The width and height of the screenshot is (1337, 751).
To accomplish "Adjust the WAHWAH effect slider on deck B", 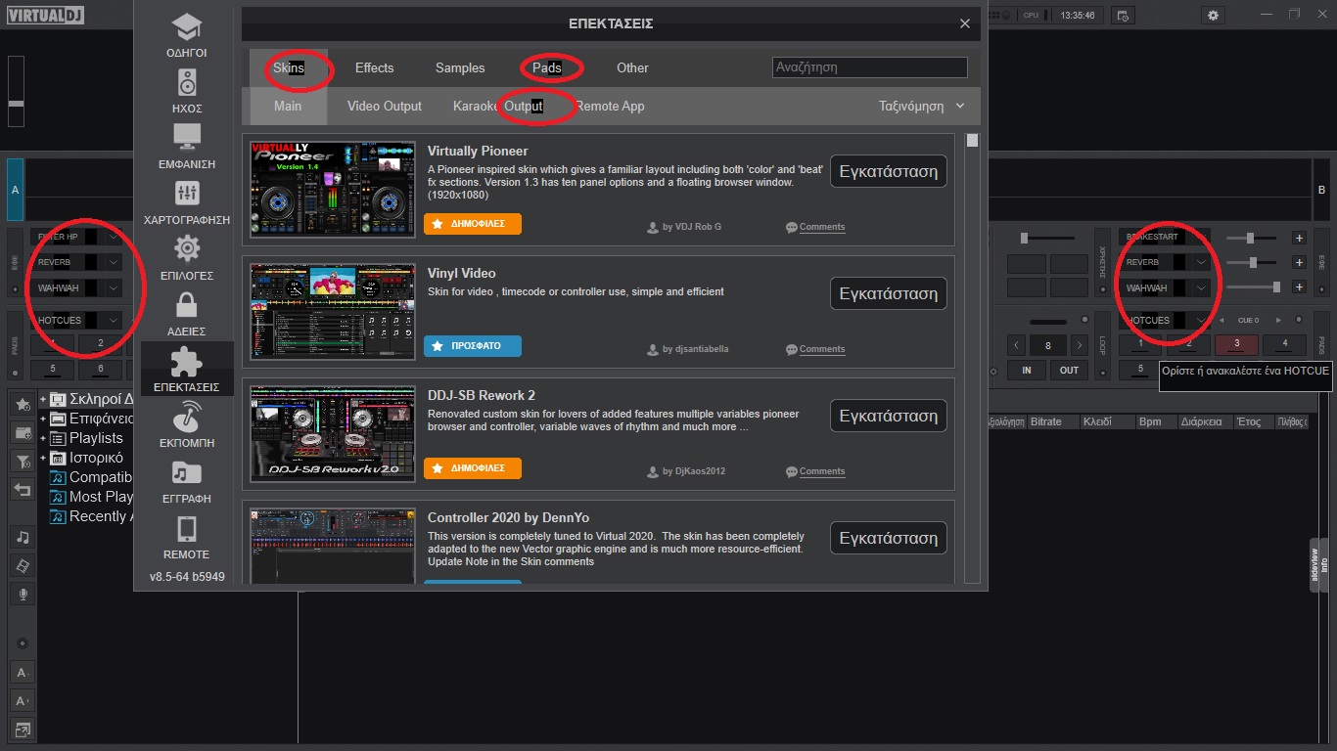I will pyautogui.click(x=1252, y=287).
